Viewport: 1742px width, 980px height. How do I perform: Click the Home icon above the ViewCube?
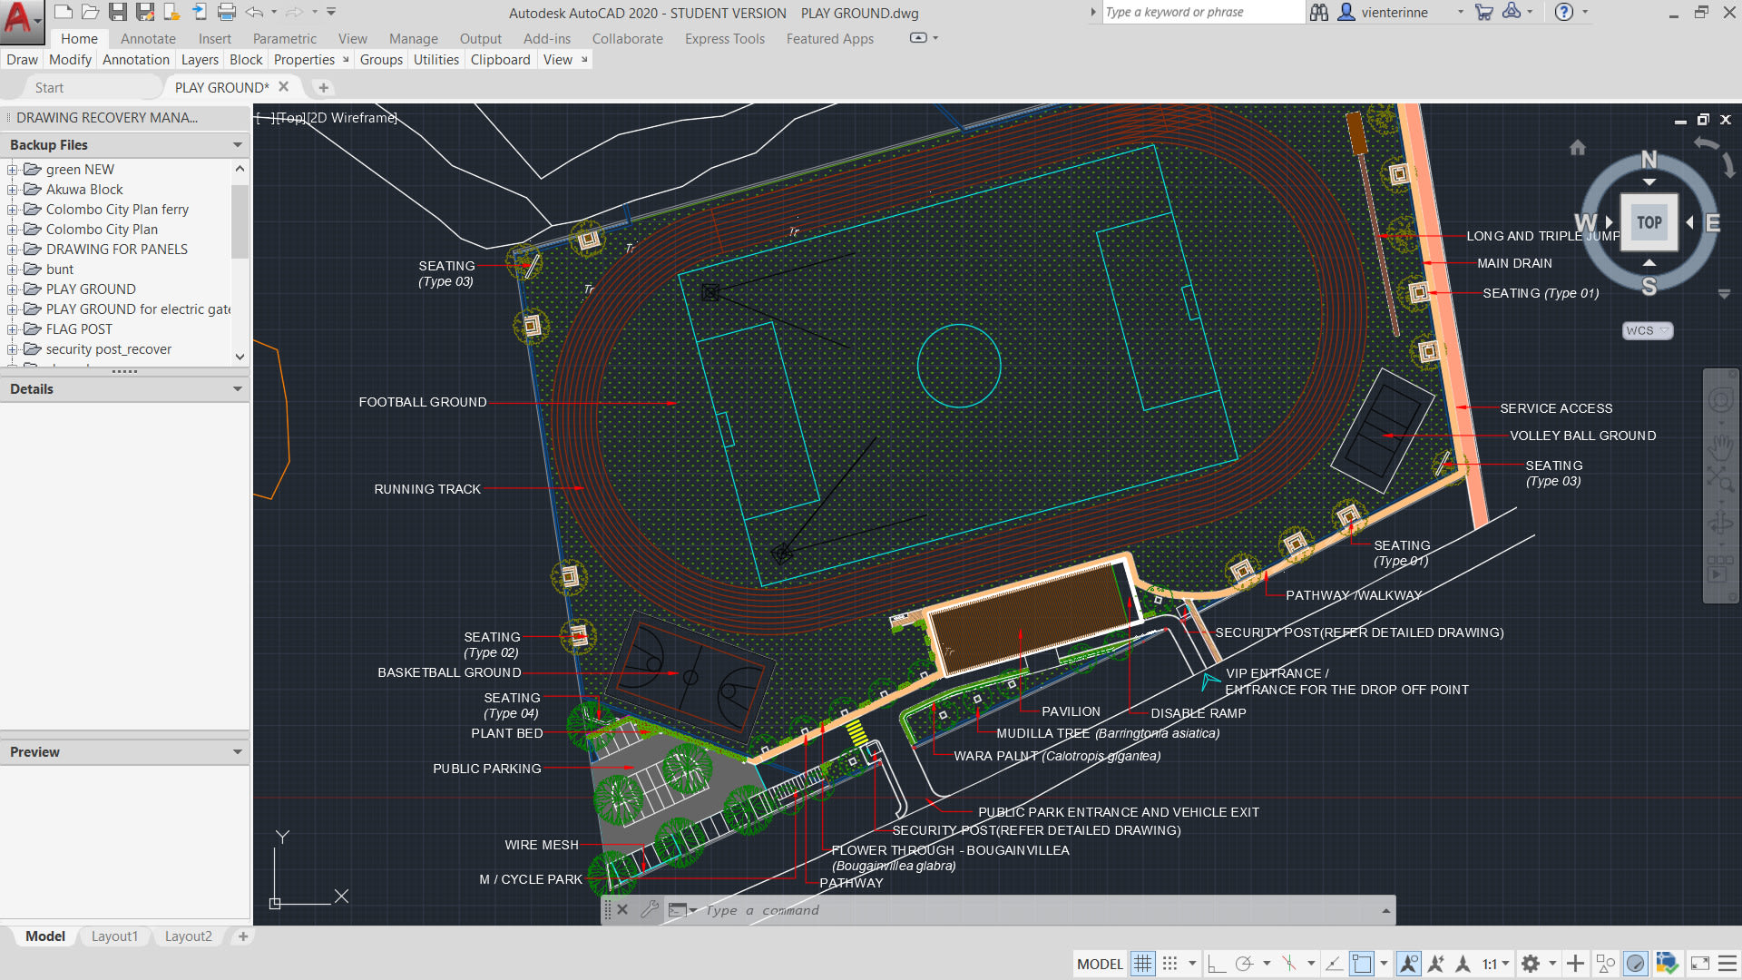point(1578,147)
